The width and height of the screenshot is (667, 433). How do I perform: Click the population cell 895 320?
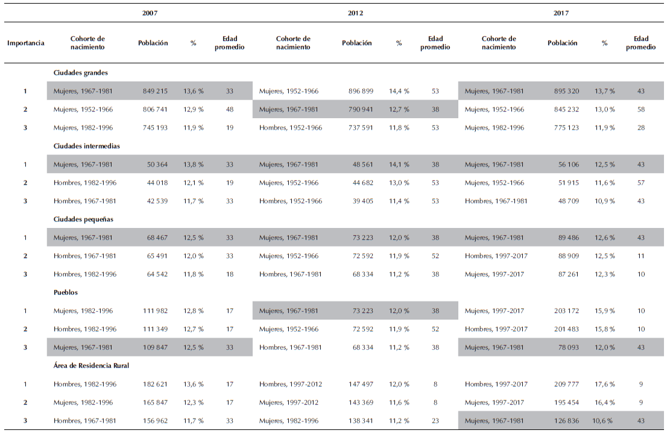pyautogui.click(x=566, y=91)
